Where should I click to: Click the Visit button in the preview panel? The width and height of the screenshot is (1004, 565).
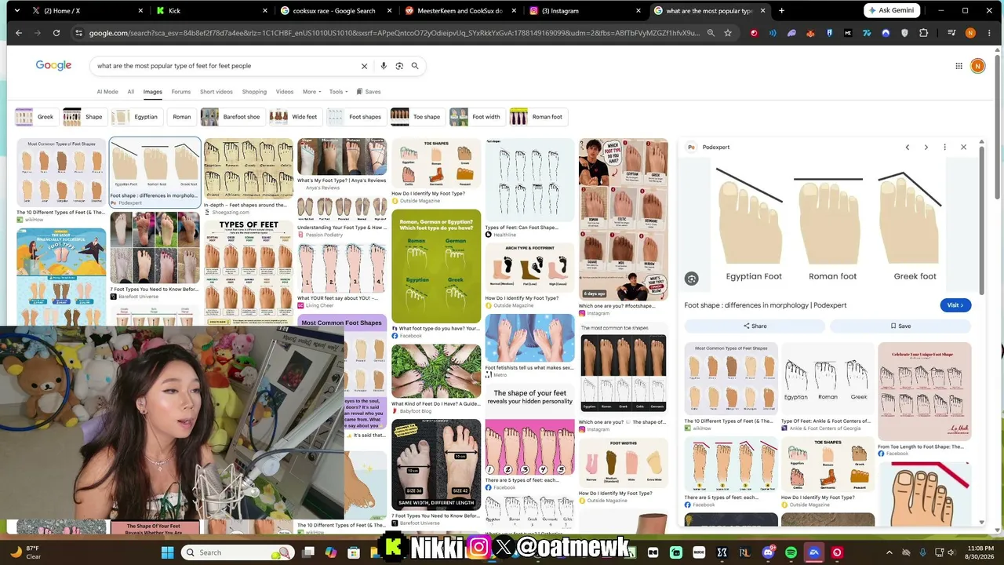point(955,305)
